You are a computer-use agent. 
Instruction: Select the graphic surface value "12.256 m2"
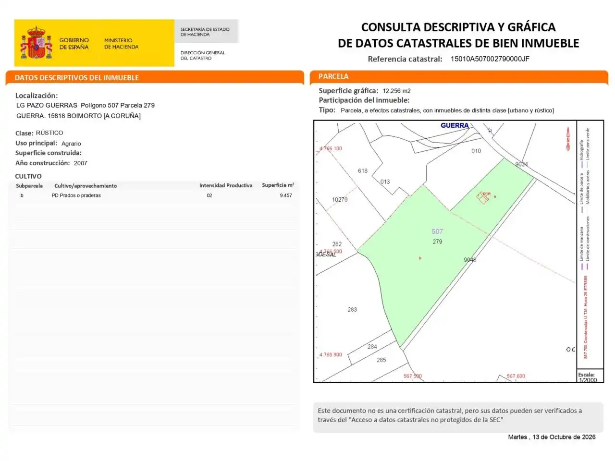[396, 91]
